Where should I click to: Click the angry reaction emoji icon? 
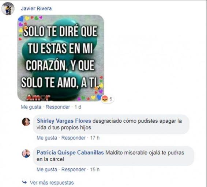[x=105, y=99]
